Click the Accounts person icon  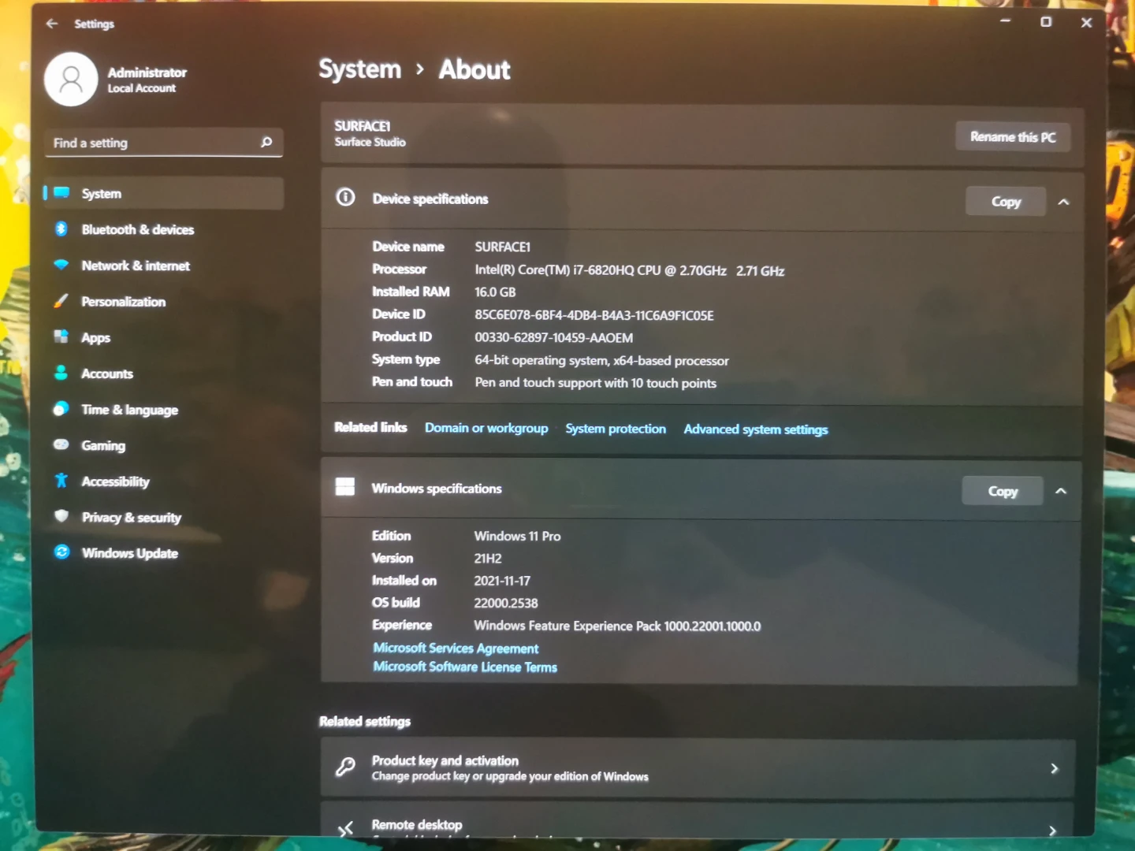[x=61, y=373]
